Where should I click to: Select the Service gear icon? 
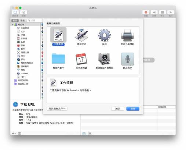[x=104, y=35]
